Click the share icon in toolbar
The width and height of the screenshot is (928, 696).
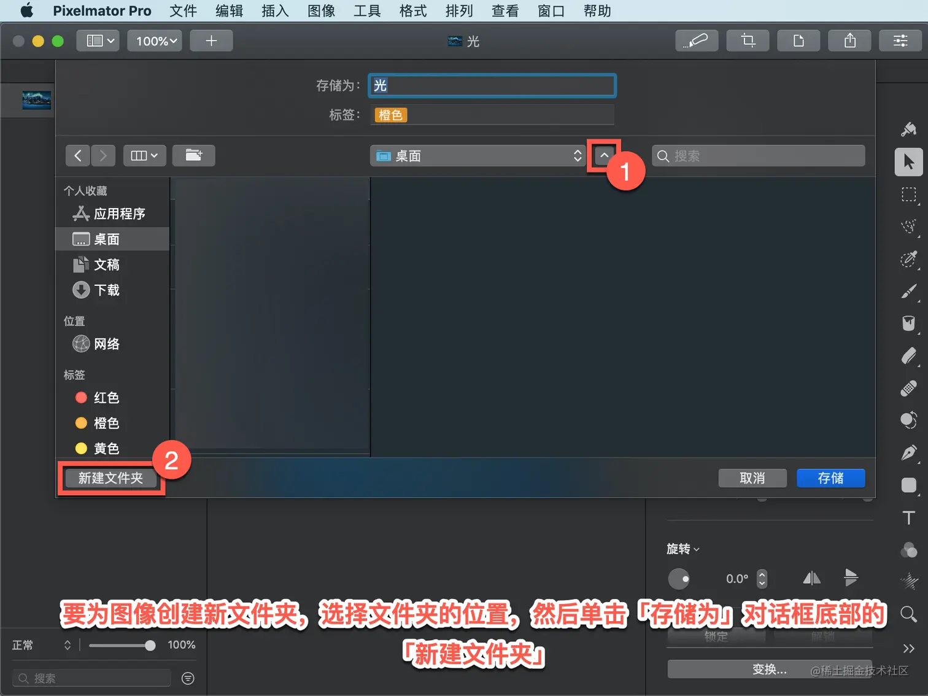(x=849, y=41)
